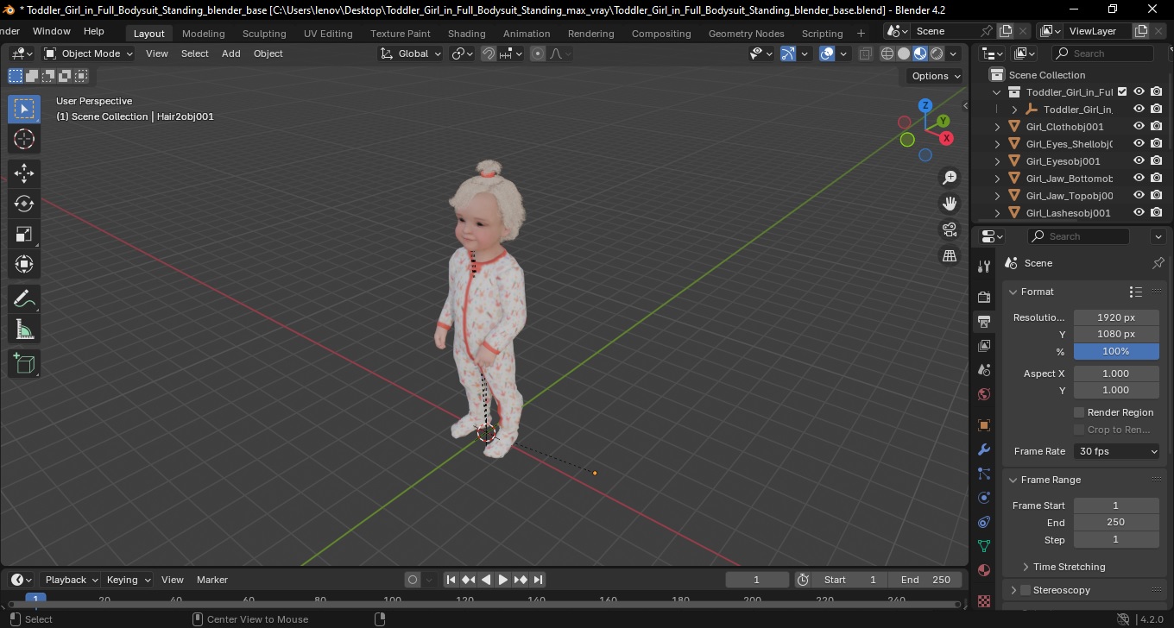Switch to the Modeling workspace tab

point(203,34)
